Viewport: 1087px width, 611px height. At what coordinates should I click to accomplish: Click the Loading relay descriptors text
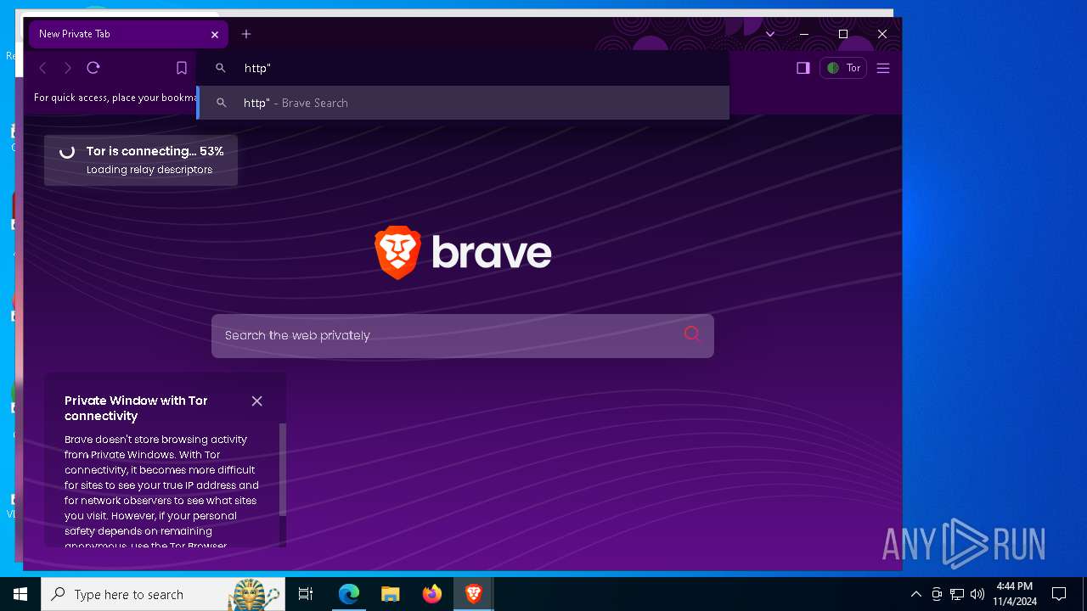point(149,170)
